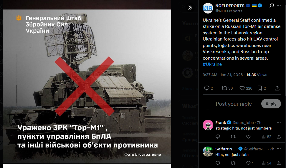Open the 14.3K Views link

[257, 75]
